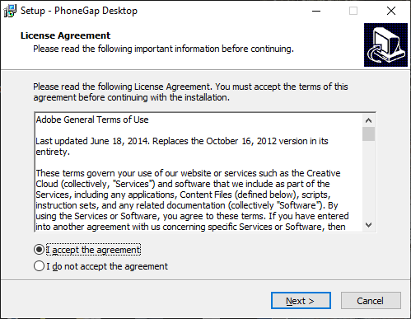
Task: Click inside the Adobe General Terms text box
Action: pyautogui.click(x=198, y=172)
